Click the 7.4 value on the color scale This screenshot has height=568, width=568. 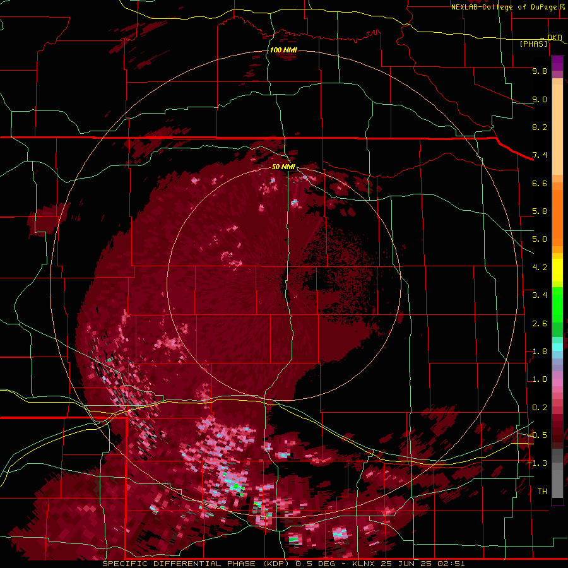pos(540,155)
